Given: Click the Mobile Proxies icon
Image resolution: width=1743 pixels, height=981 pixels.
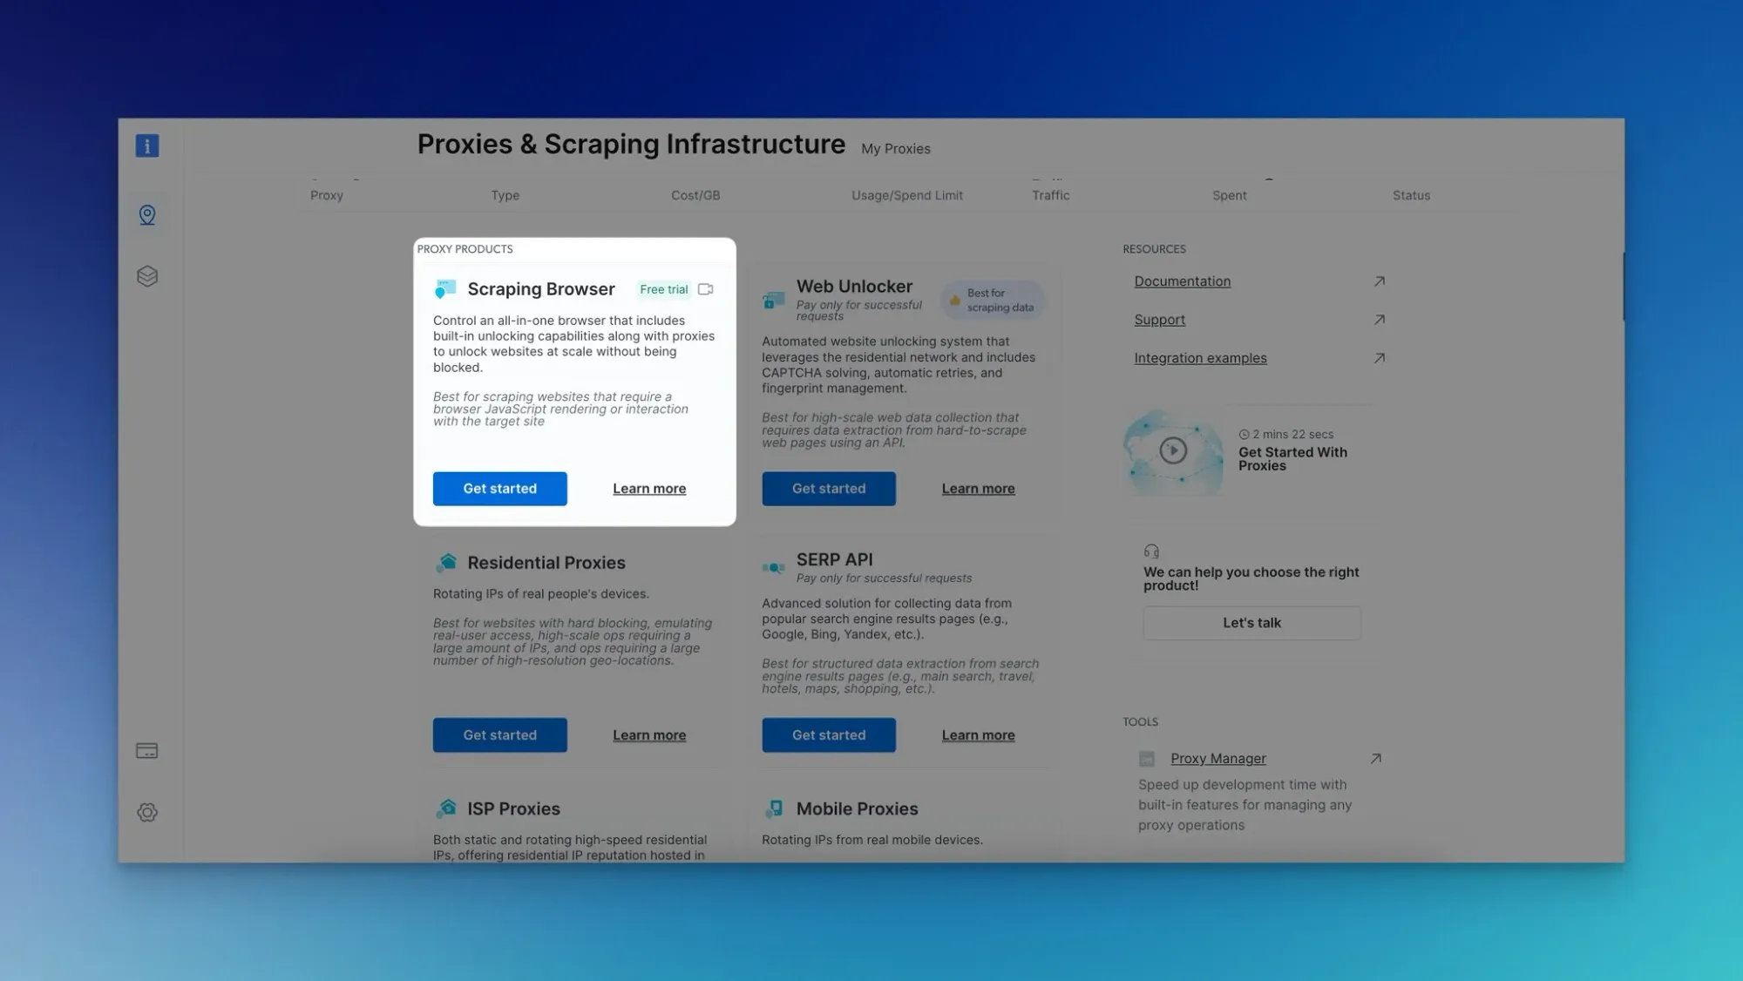Looking at the screenshot, I should tap(772, 808).
